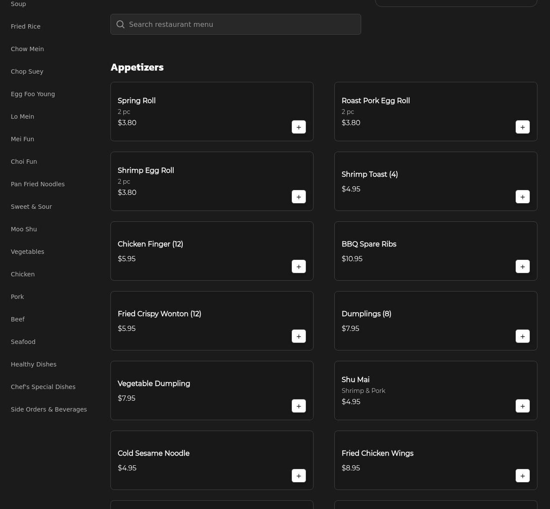Add Cold Sesame Noodle to cart
This screenshot has height=509, width=550.
click(x=298, y=476)
